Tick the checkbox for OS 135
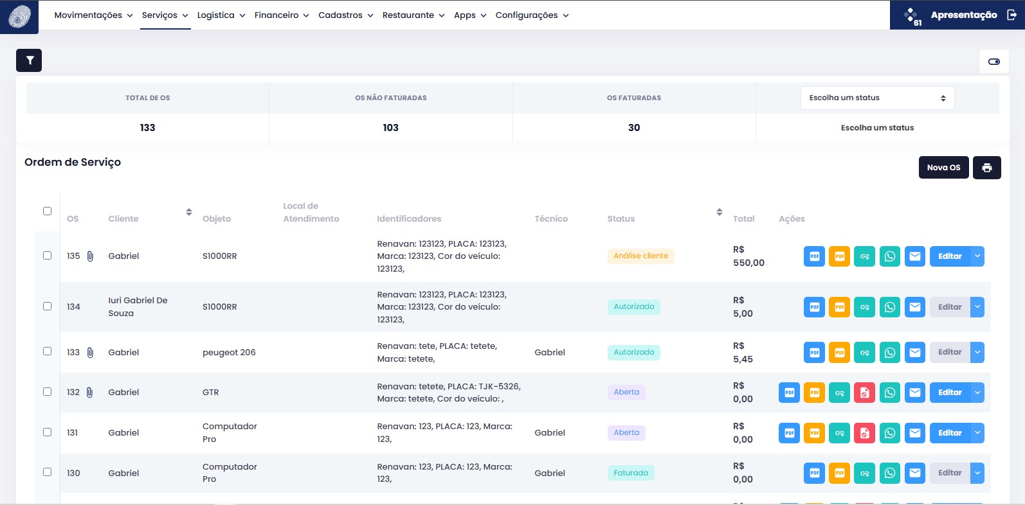1025x505 pixels. (47, 255)
